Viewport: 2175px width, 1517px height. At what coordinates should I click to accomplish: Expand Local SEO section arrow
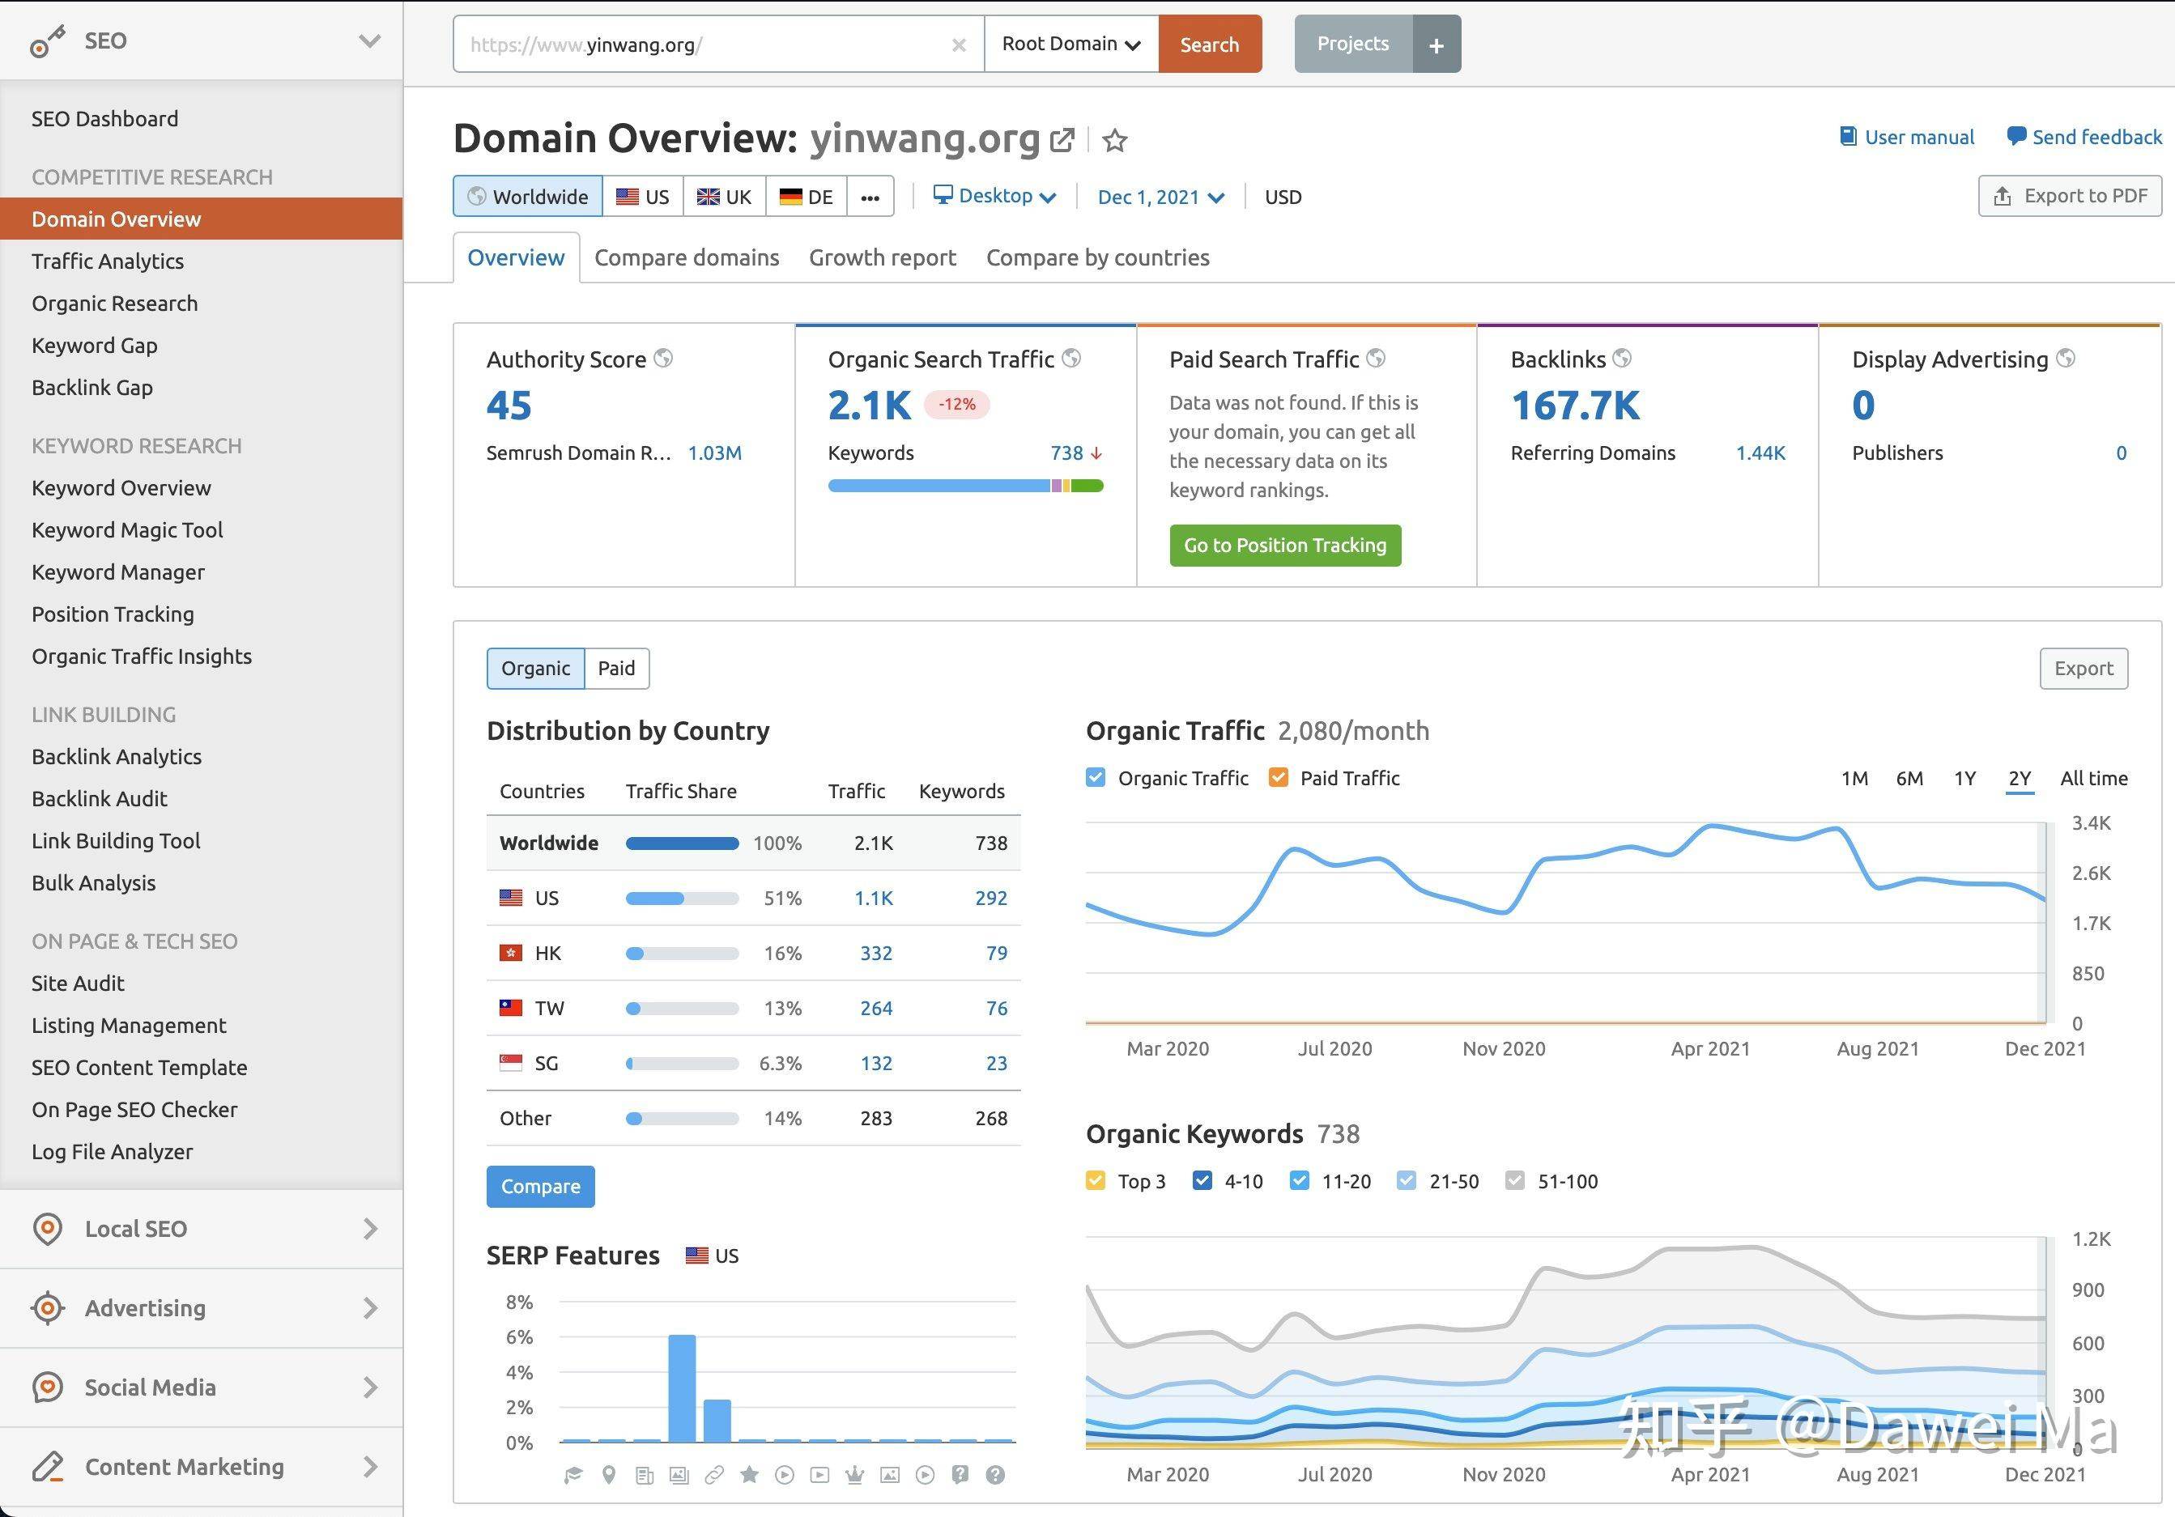(x=369, y=1228)
